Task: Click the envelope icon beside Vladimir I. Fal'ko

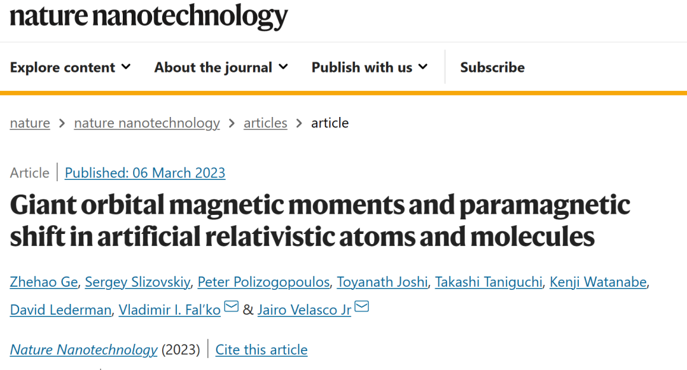Action: [x=232, y=306]
